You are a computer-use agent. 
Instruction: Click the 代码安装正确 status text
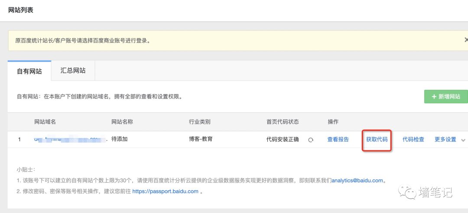283,140
